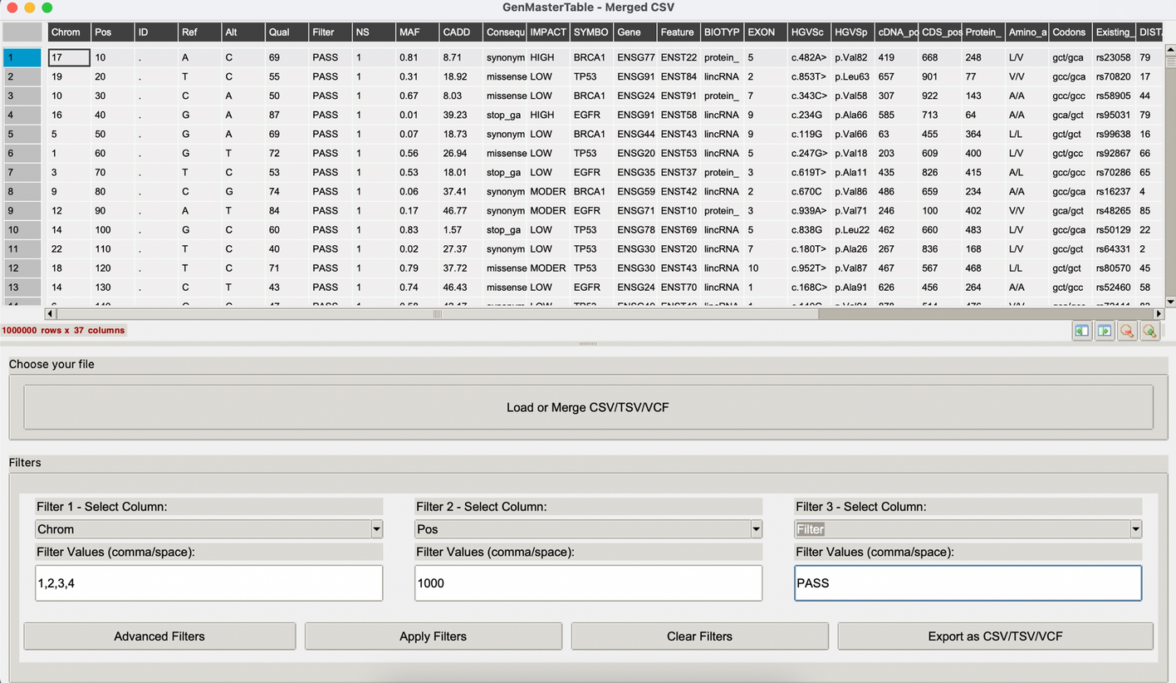Image resolution: width=1176 pixels, height=683 pixels.
Task: Click the CADD column header
Action: click(x=458, y=32)
